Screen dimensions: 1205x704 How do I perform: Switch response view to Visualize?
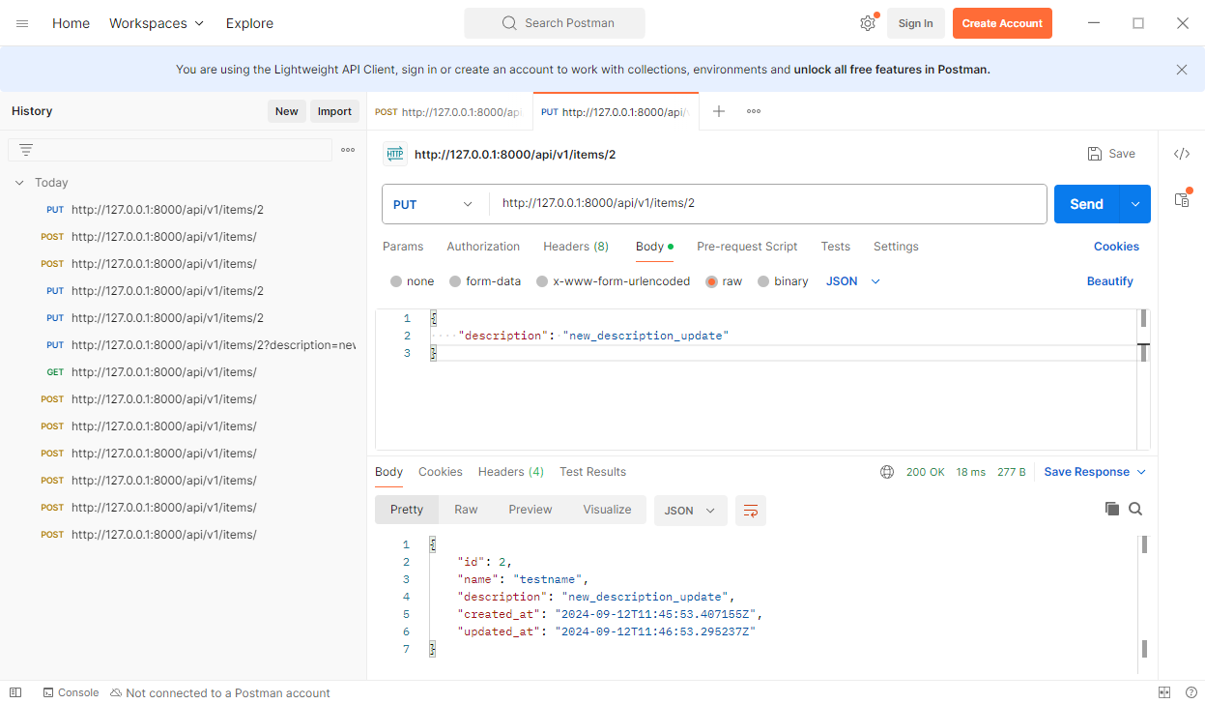pos(607,510)
